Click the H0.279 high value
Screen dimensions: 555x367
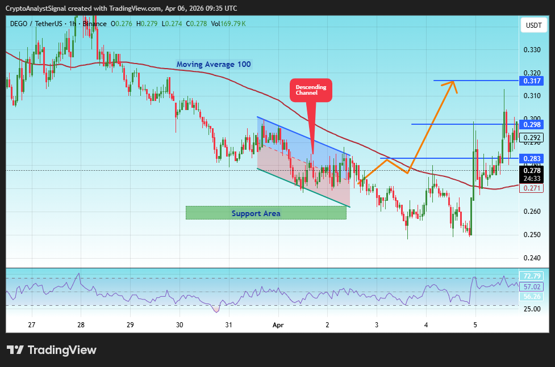coord(147,24)
